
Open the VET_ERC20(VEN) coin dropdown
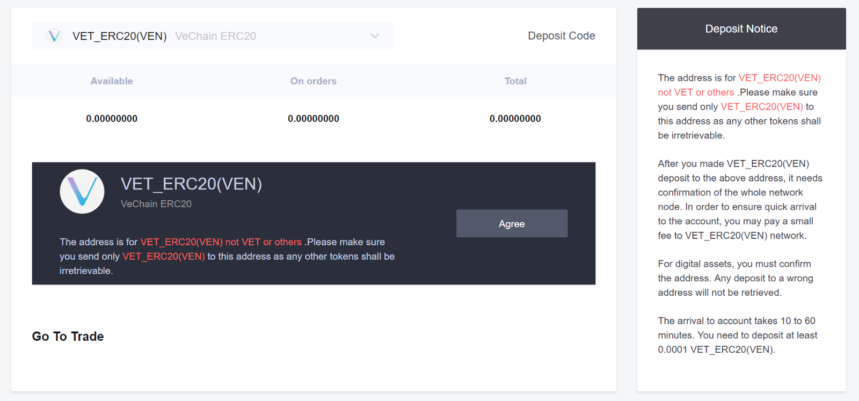pos(213,36)
